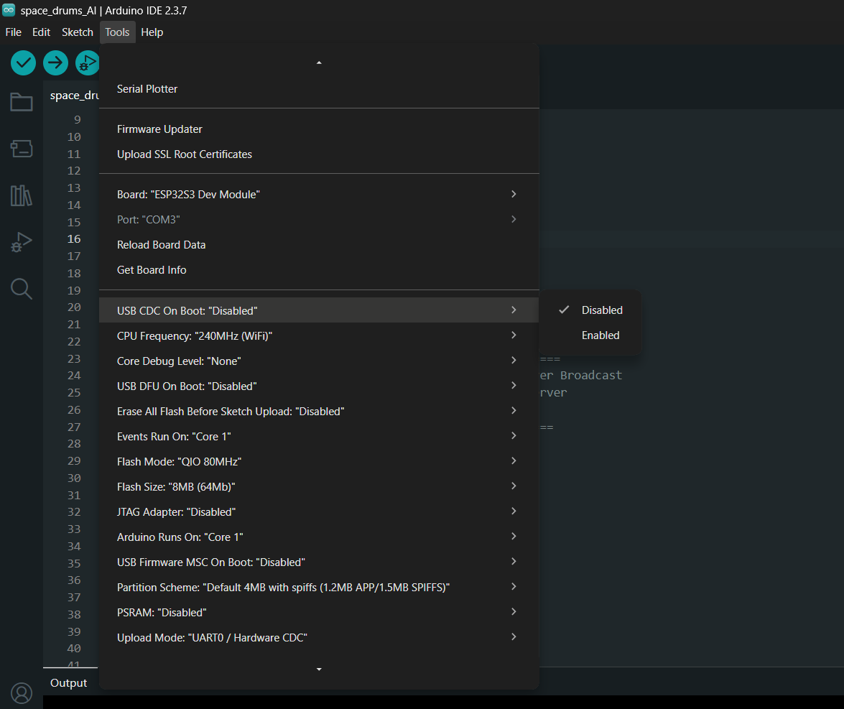
Task: Expand Flash Mode QIO 80MHz submenu
Action: pos(319,462)
